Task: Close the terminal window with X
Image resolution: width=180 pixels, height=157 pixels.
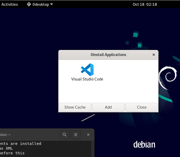Action: click(x=88, y=135)
